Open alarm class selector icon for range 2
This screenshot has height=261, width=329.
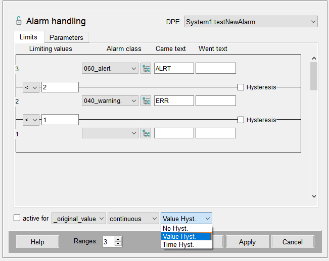click(x=146, y=100)
